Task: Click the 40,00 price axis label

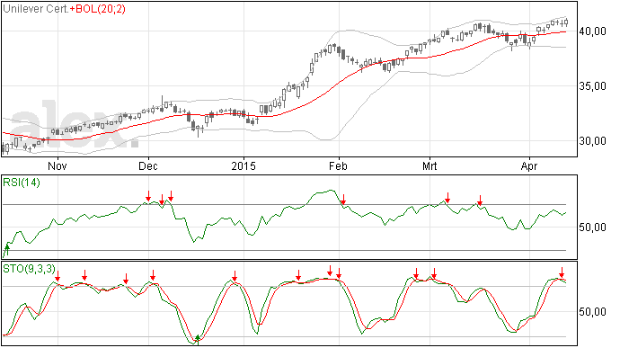Action: [592, 31]
